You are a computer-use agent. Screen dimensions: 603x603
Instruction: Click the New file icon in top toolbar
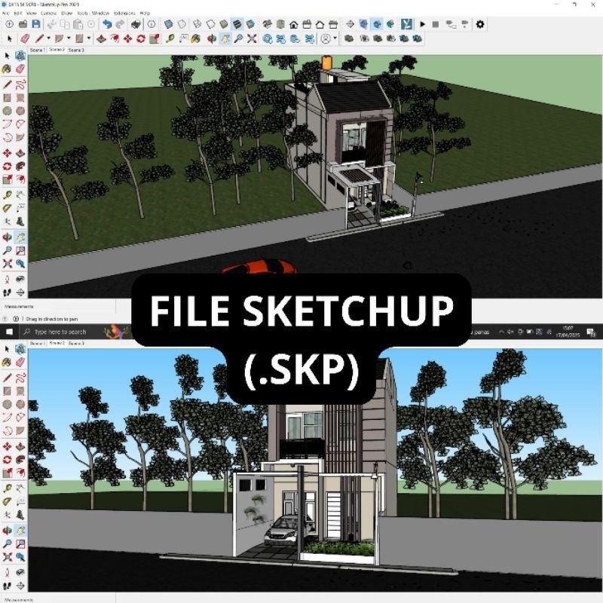pyautogui.click(x=9, y=24)
